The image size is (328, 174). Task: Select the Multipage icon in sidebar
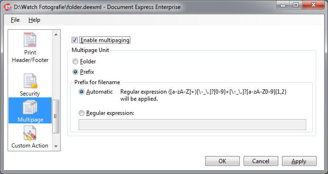click(30, 107)
